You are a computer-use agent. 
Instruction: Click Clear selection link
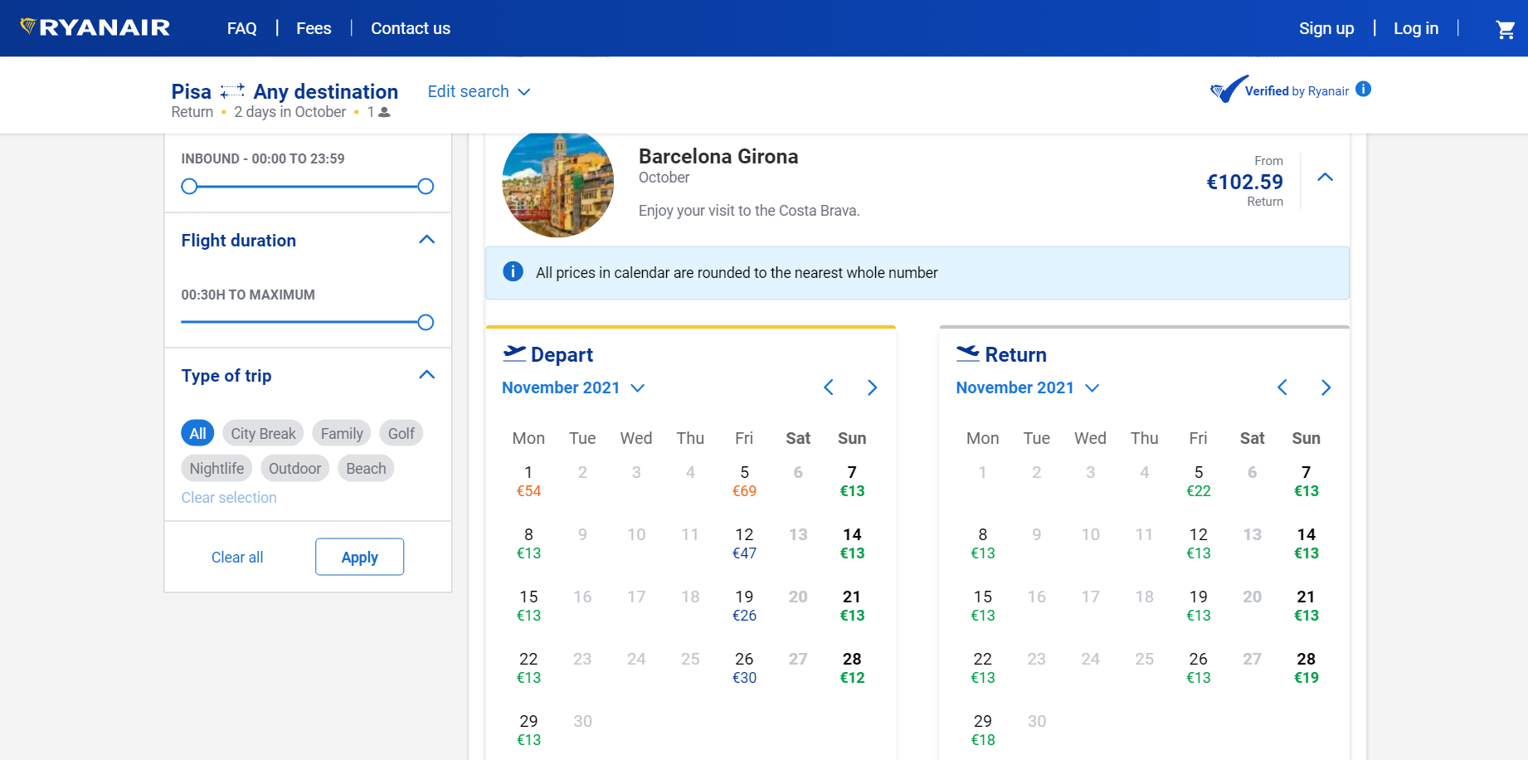point(229,497)
